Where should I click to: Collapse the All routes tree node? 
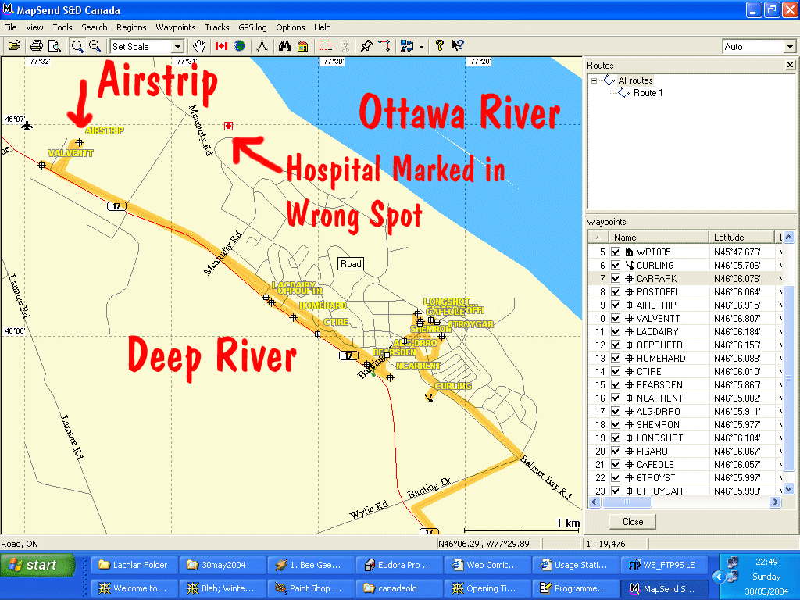tap(595, 80)
